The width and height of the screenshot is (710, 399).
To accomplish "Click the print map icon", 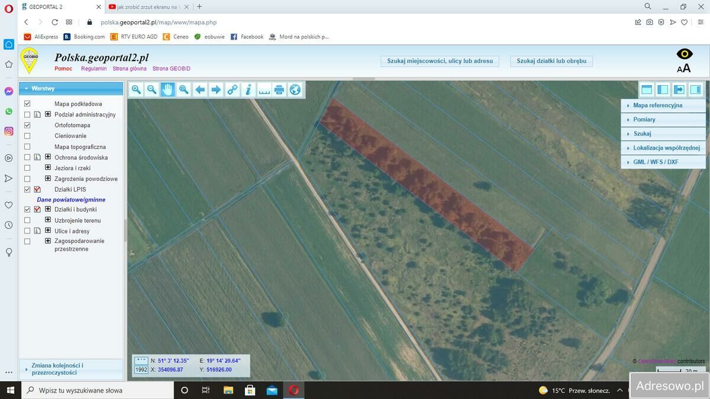I will pyautogui.click(x=279, y=89).
